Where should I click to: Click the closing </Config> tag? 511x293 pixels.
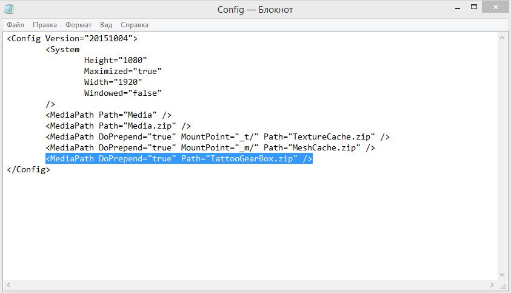coord(28,170)
